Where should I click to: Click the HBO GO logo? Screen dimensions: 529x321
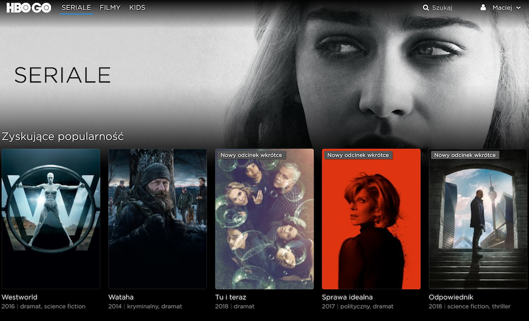pyautogui.click(x=29, y=7)
